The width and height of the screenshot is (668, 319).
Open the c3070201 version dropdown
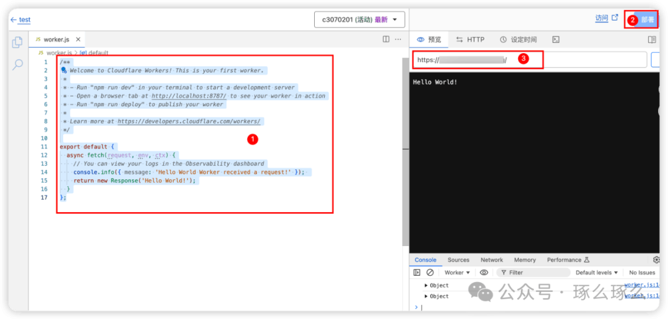point(359,20)
